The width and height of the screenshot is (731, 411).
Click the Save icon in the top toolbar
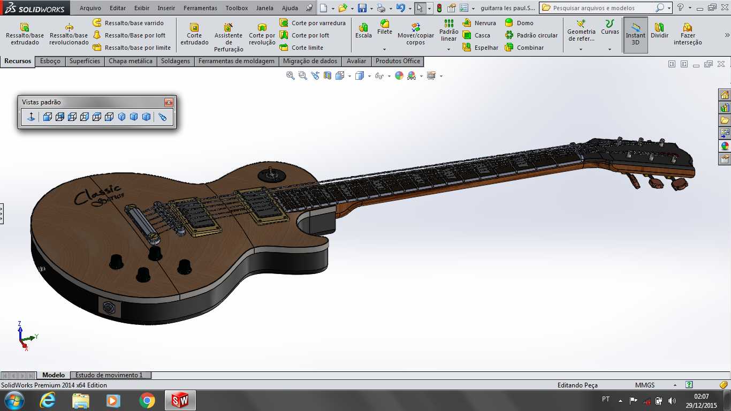pyautogui.click(x=362, y=8)
